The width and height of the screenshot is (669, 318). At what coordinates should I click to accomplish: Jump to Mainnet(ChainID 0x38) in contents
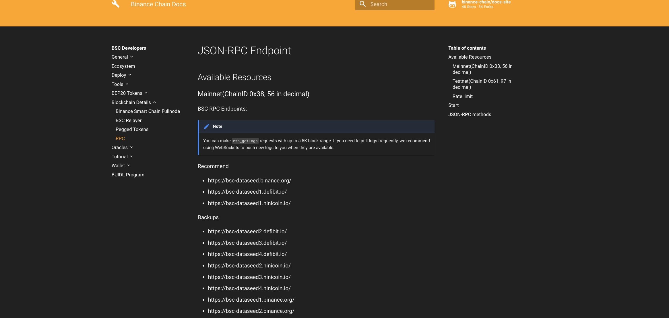(482, 69)
